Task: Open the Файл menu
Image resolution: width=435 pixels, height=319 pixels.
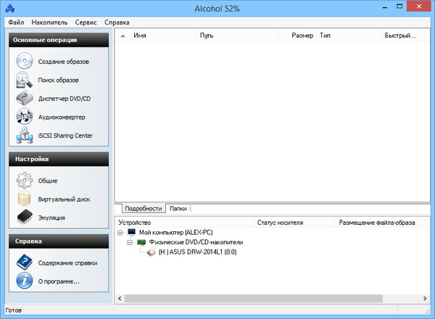Action: click(x=16, y=22)
